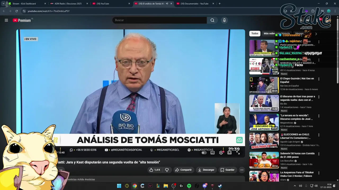
Task: Save the video with the Guardar button
Action: (228, 170)
